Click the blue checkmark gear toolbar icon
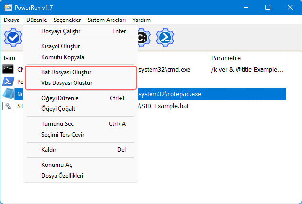 tap(13, 38)
